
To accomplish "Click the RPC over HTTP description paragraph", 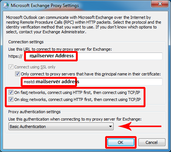I will click(x=84, y=25).
